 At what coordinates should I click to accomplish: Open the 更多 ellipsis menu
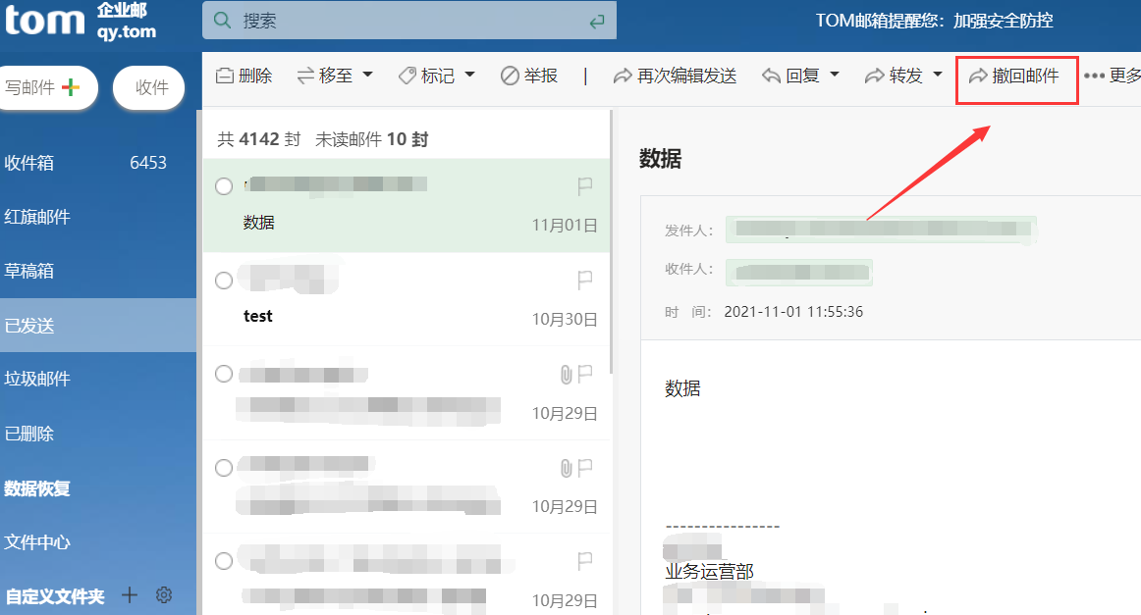[x=1112, y=76]
